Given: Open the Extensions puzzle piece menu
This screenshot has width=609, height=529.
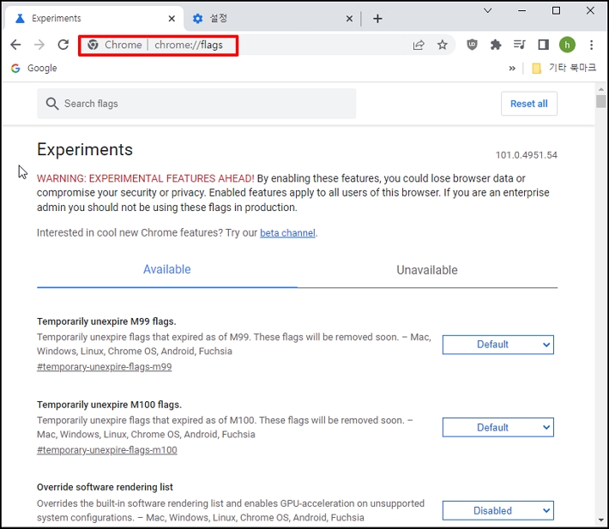Looking at the screenshot, I should 496,45.
